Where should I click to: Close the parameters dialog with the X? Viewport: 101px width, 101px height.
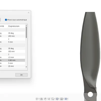[x=29, y=13]
